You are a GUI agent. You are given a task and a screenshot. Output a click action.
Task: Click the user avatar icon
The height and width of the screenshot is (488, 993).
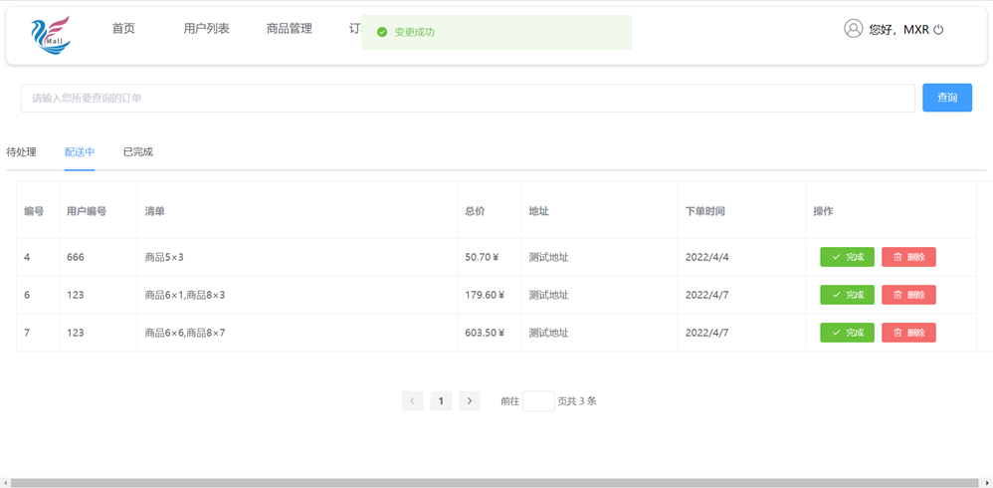853,29
